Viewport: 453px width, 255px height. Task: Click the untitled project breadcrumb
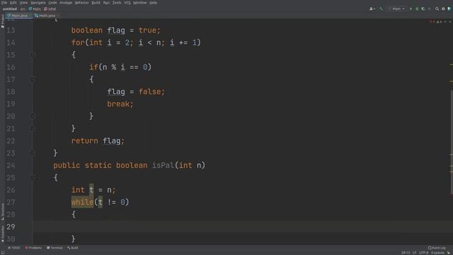(x=10, y=9)
